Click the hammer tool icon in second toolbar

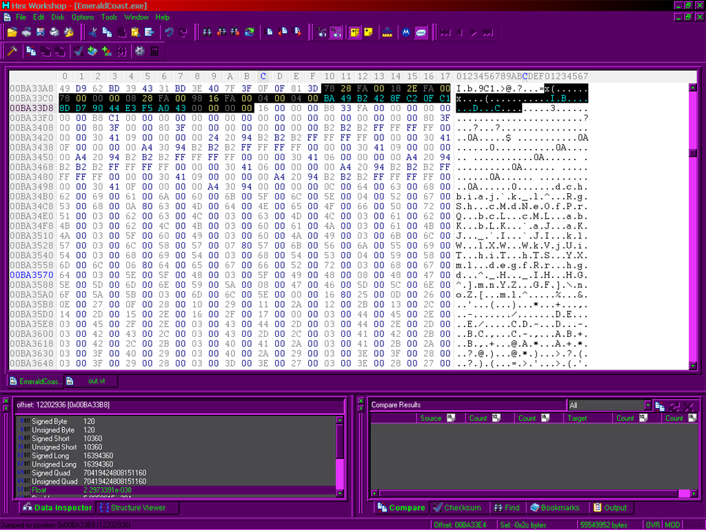(x=12, y=51)
